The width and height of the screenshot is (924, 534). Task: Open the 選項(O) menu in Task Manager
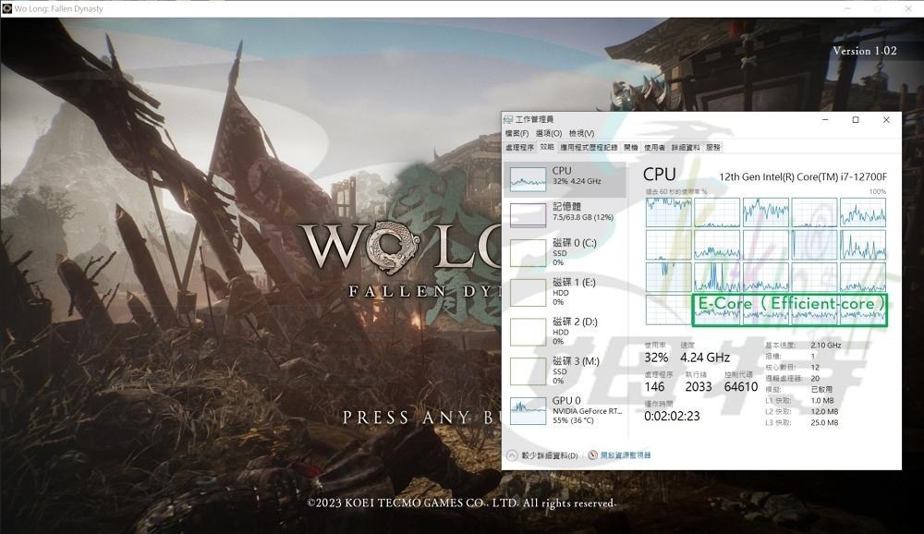pos(548,133)
